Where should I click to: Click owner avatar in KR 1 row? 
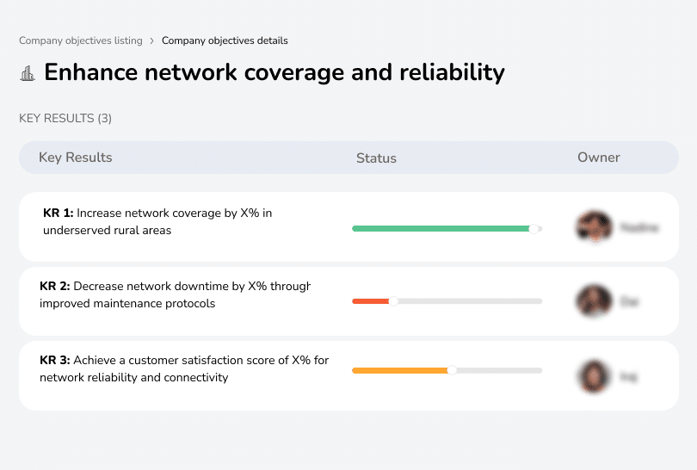[x=595, y=226]
